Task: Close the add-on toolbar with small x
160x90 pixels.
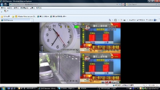Action: pyautogui.click(x=1, y=12)
